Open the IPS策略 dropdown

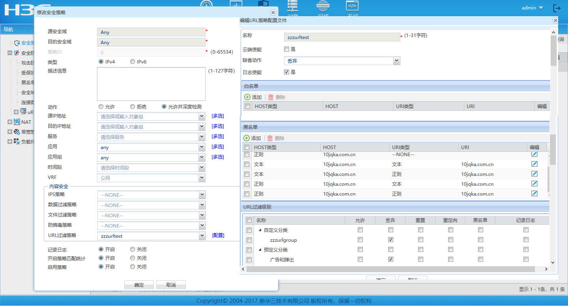202,195
